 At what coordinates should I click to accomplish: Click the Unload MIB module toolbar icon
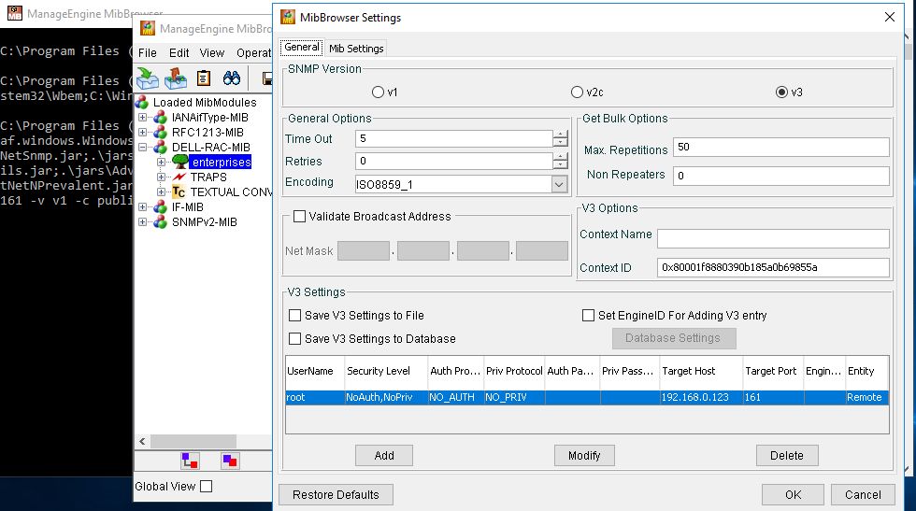click(x=176, y=78)
